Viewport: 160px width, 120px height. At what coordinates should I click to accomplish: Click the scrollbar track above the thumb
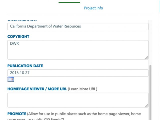150,42
